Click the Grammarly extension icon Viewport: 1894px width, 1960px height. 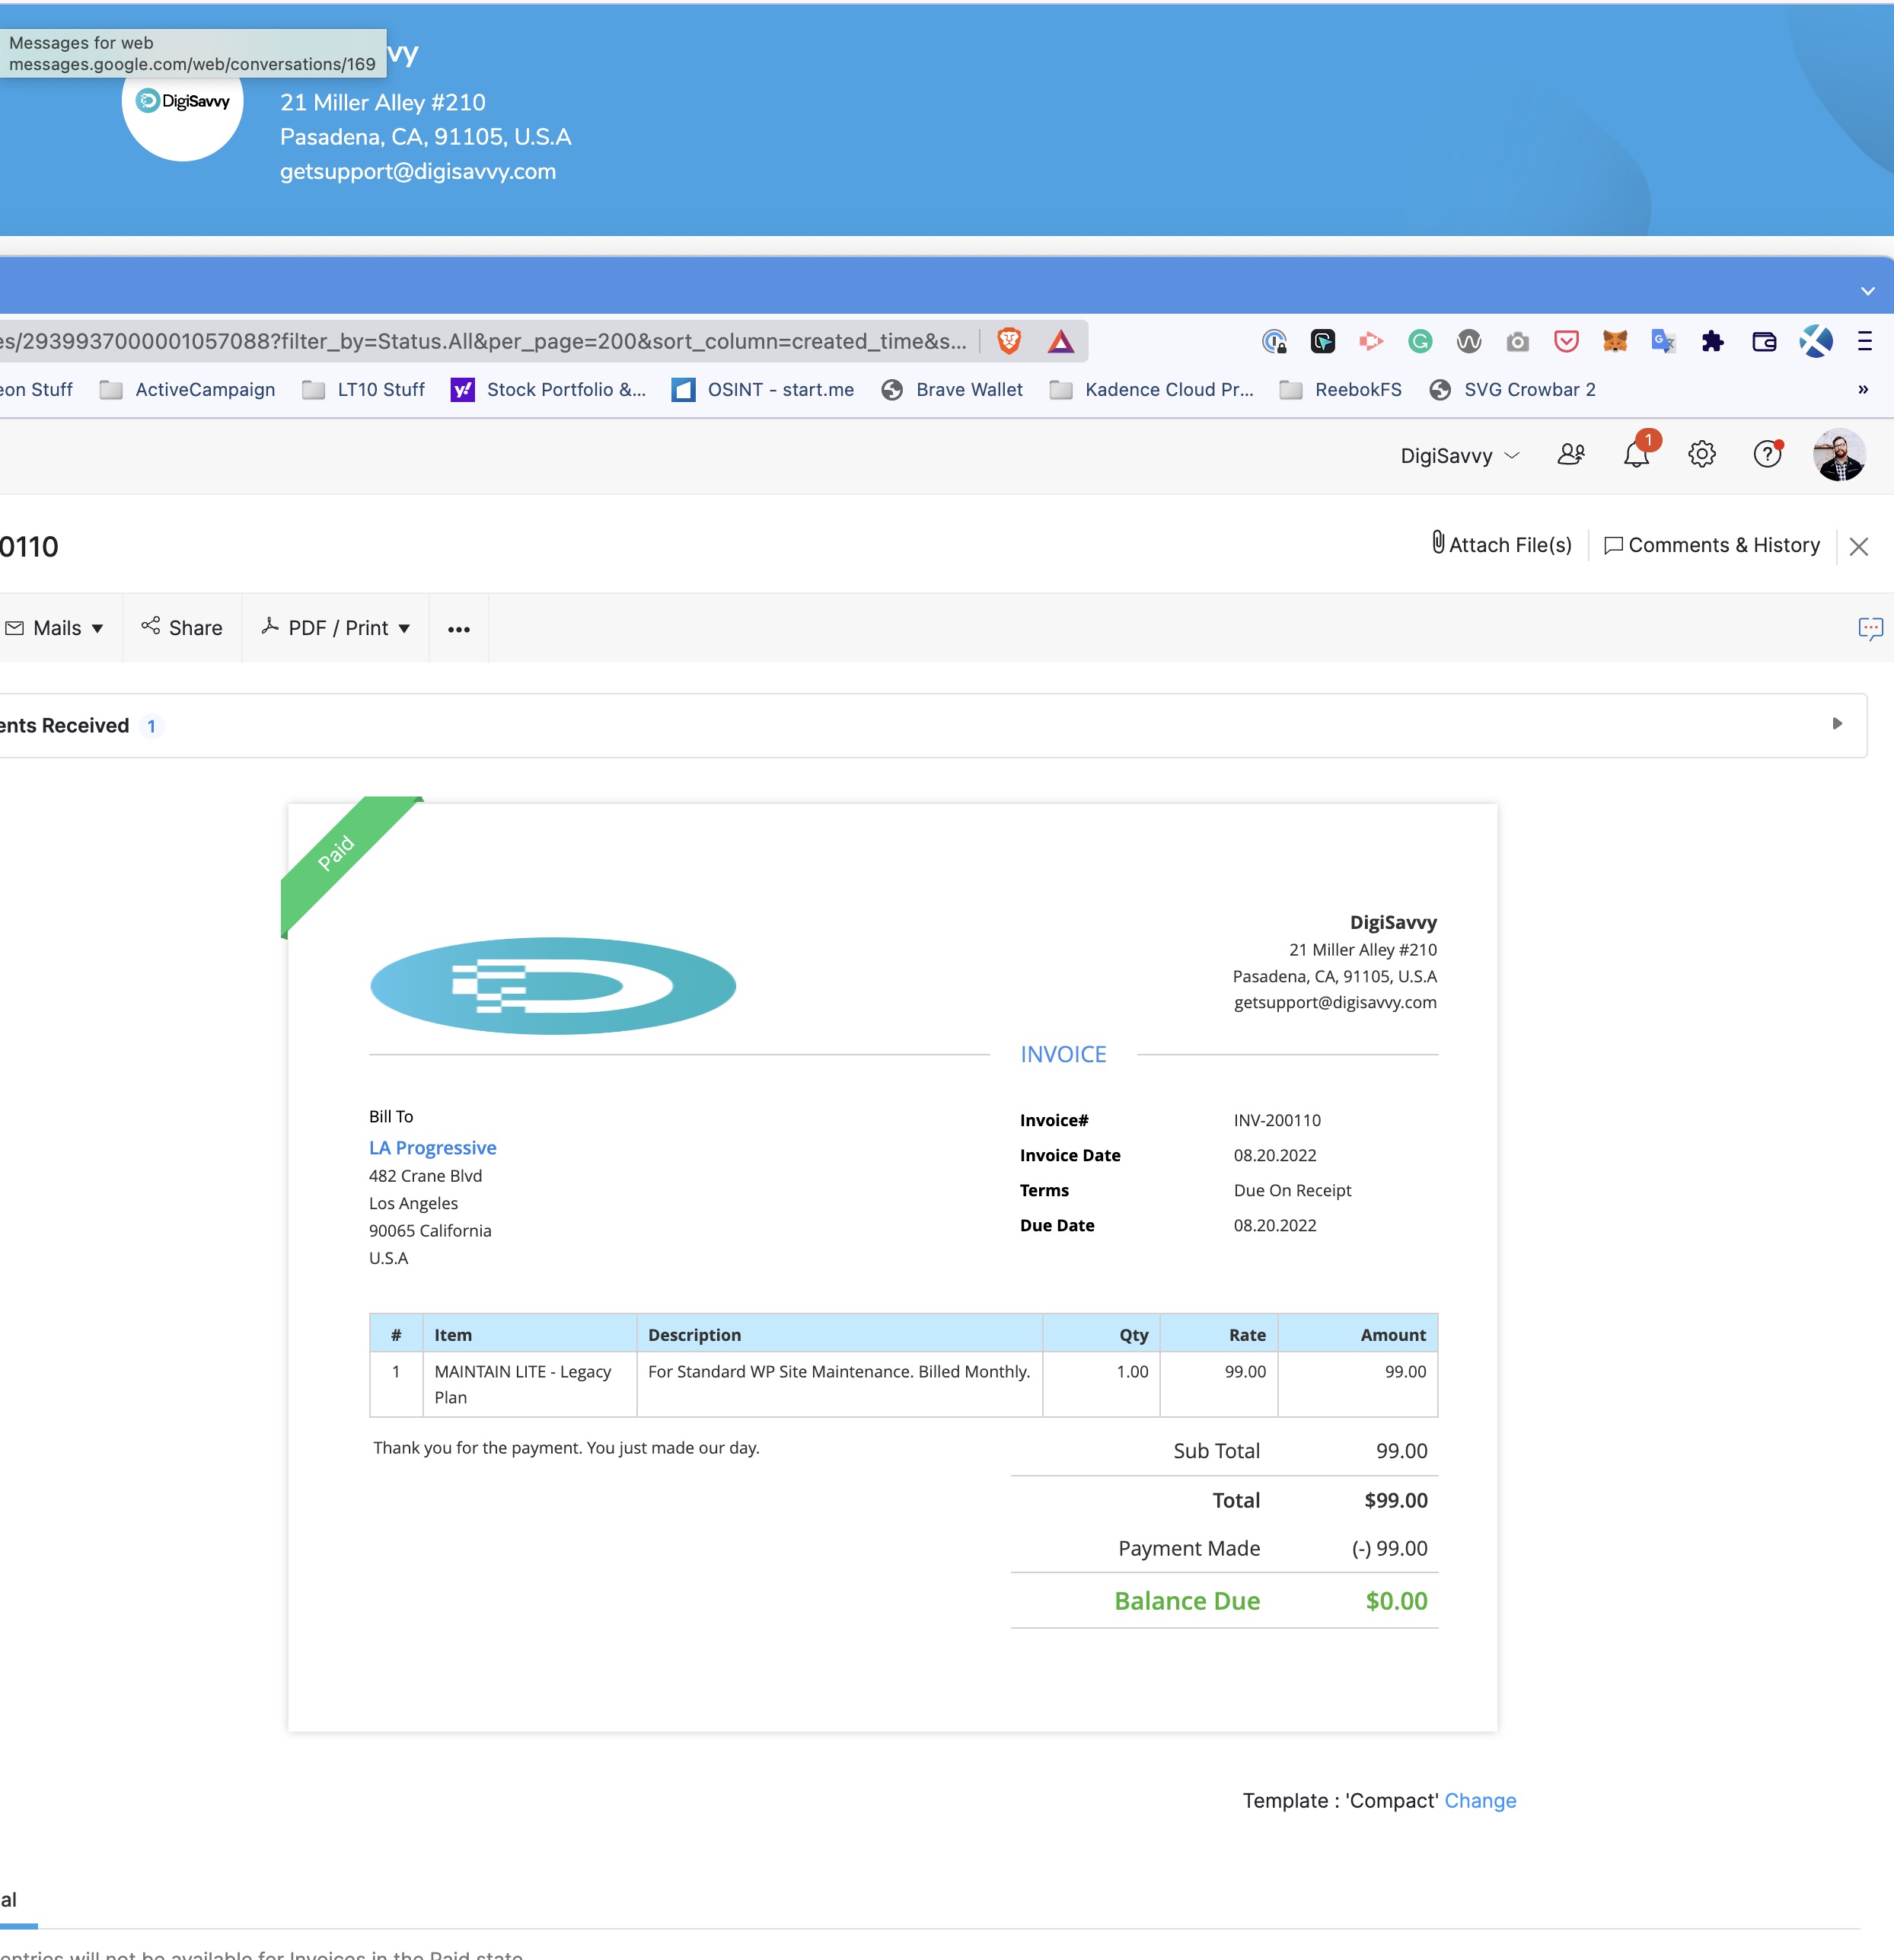pyautogui.click(x=1420, y=341)
